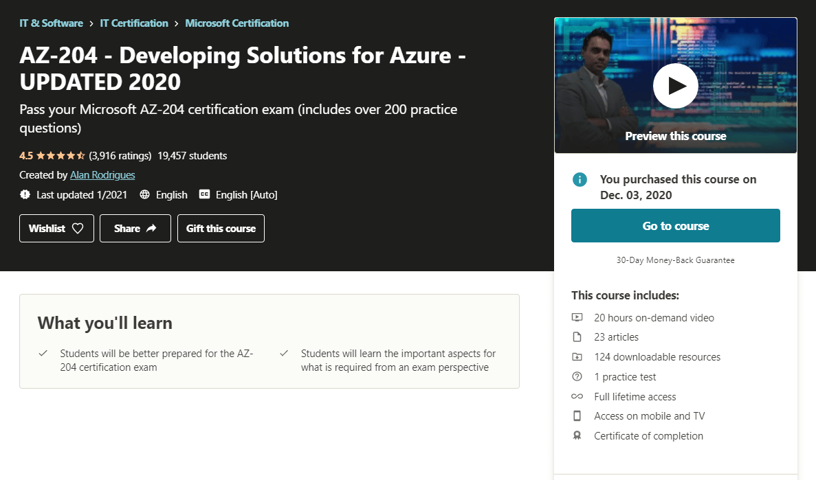Viewport: 816px width, 480px height.
Task: Click the checkmark beside exam perspective item
Action: coord(284,353)
